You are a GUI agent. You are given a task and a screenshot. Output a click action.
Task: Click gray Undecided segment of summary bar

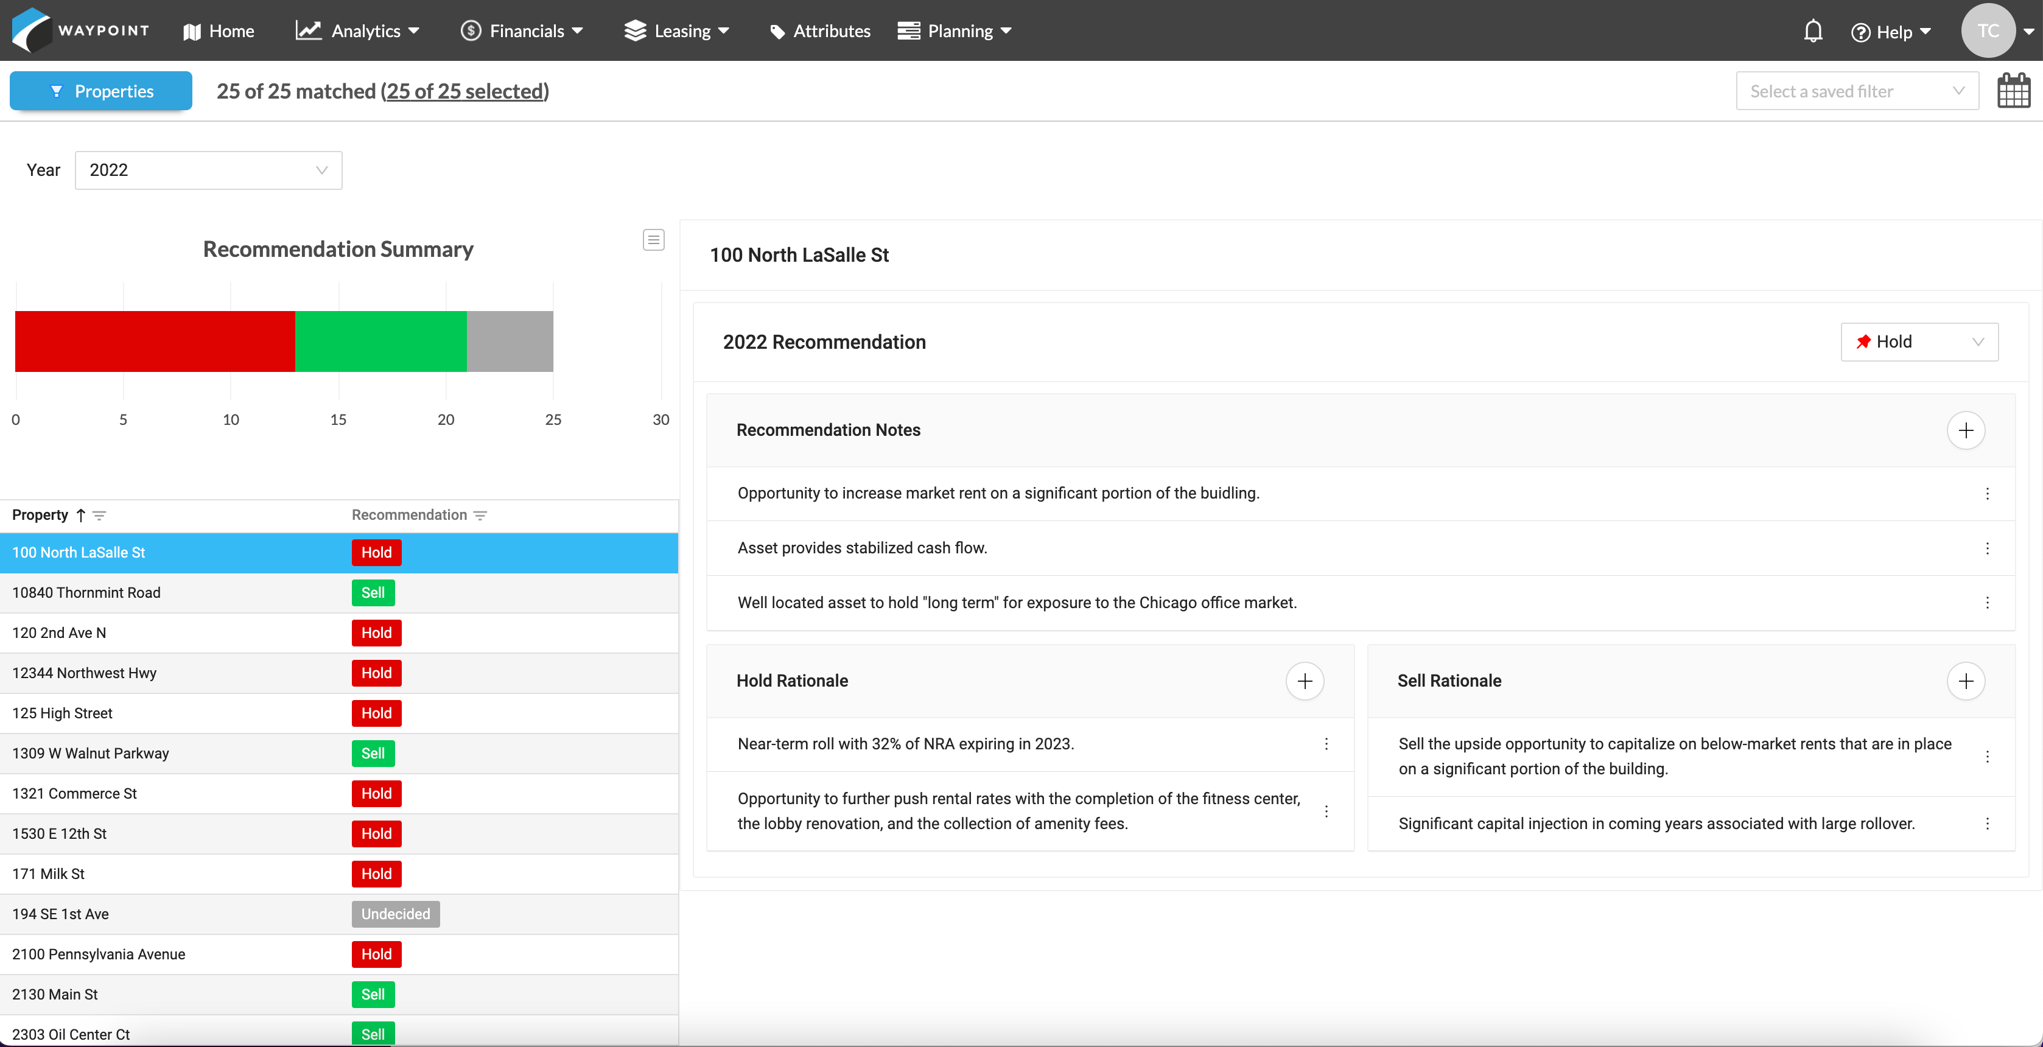(x=510, y=341)
